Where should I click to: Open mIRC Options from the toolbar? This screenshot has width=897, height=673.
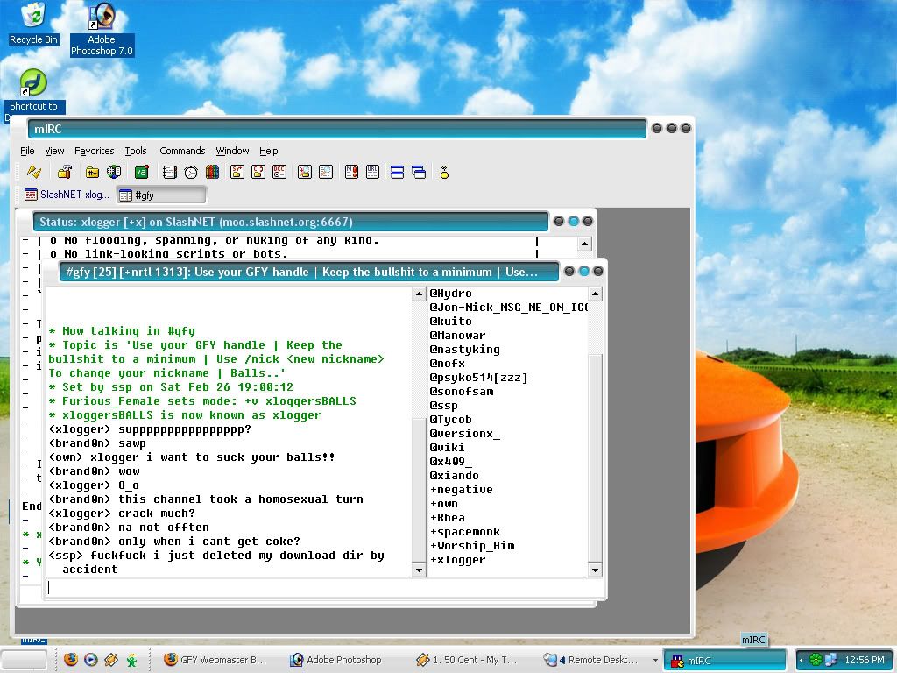click(x=65, y=172)
